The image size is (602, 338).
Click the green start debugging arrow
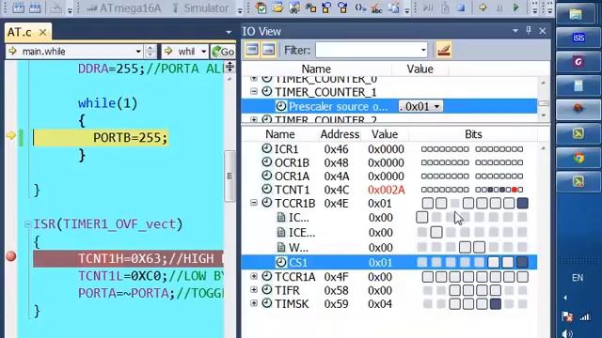coord(516,8)
